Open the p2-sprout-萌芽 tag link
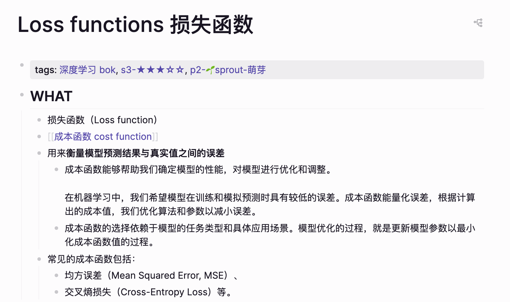 click(228, 70)
